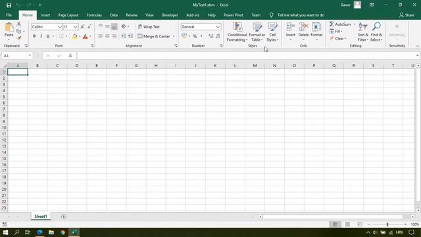Apply cell borders
Screen dimensions: 421x237
pyautogui.click(x=61, y=36)
